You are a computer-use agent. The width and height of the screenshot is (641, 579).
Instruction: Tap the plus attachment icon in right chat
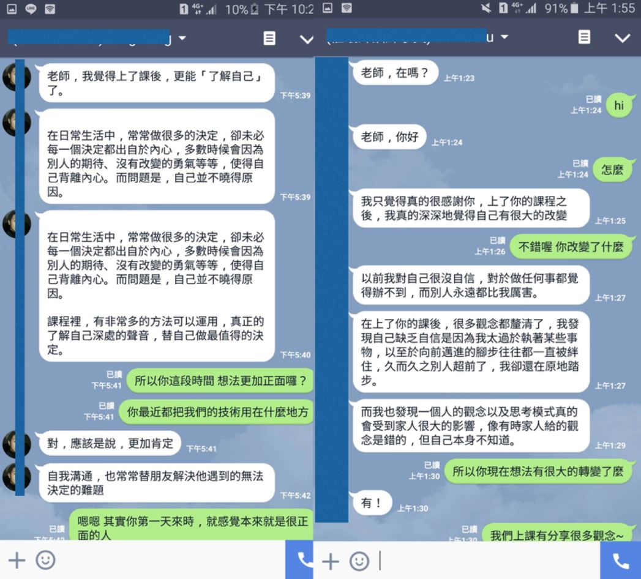(330, 561)
